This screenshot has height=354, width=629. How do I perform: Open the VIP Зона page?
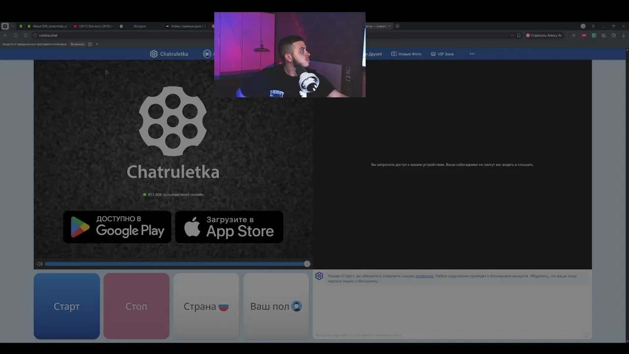[x=442, y=54]
